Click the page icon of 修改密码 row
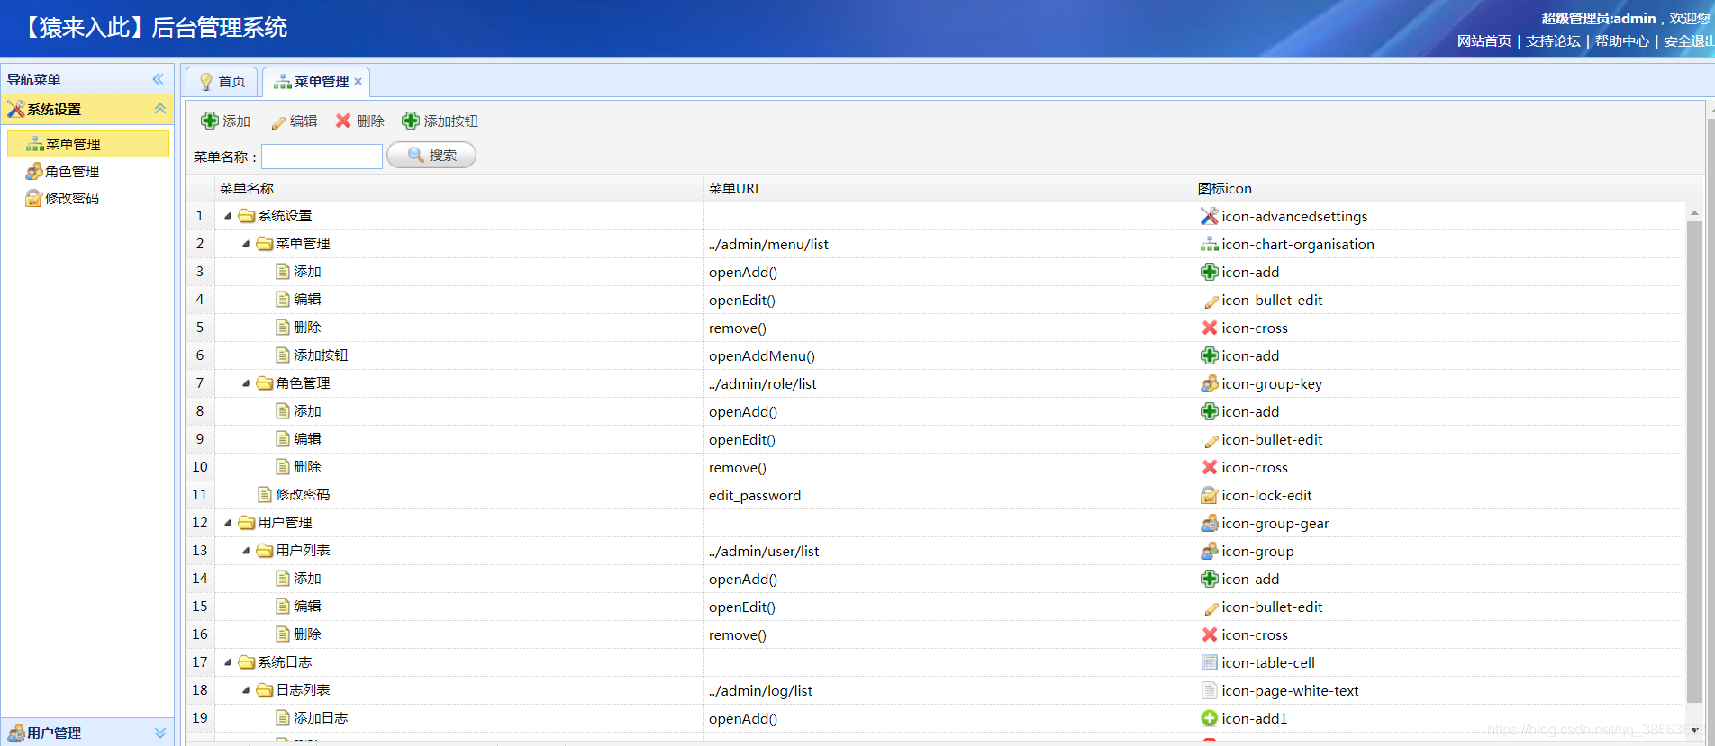The height and width of the screenshot is (746, 1715). click(265, 494)
